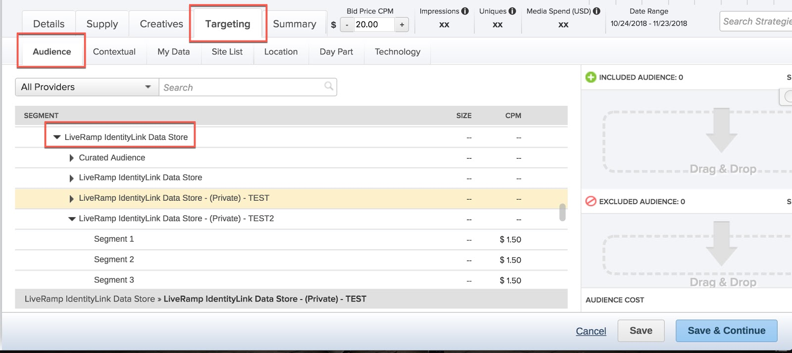Click the AUDIENCE COST label
Screen dimensions: 792x353
click(615, 300)
